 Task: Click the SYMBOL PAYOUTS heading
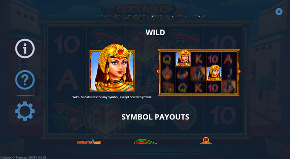pyautogui.click(x=155, y=117)
